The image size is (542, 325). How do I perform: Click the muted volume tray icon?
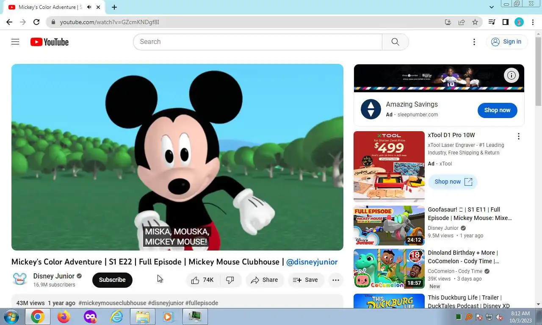tap(499, 317)
